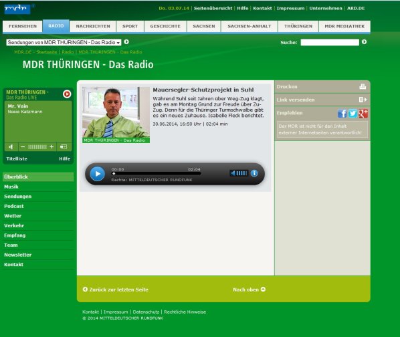Click Drucken to print the page

pos(287,87)
